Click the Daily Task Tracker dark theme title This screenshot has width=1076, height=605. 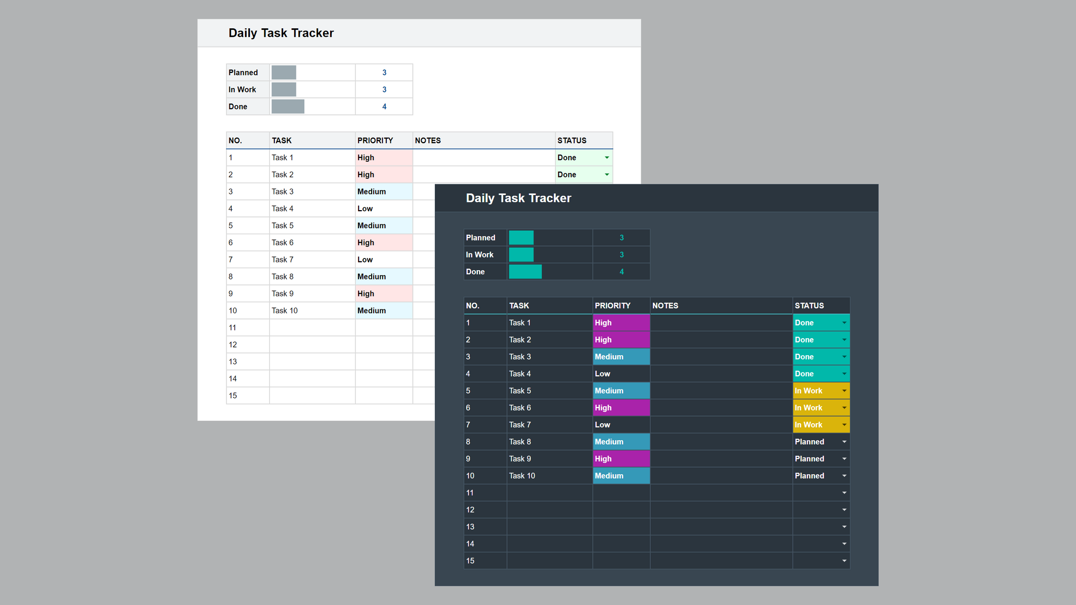pos(518,198)
